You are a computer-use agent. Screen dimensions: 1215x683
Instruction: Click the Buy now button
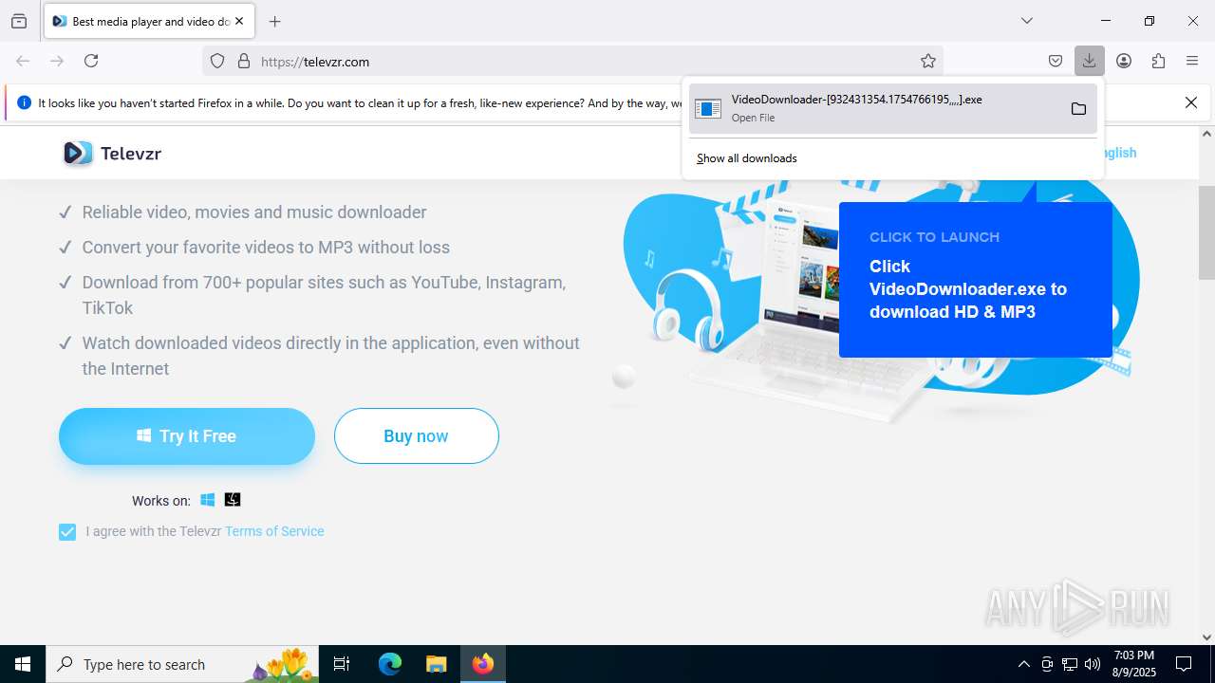click(416, 436)
